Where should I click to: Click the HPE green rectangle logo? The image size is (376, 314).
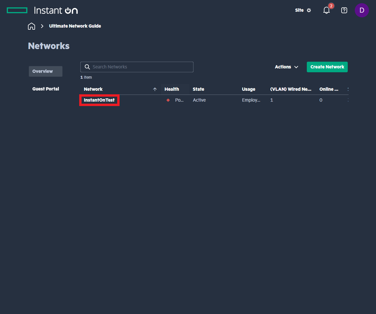click(17, 11)
